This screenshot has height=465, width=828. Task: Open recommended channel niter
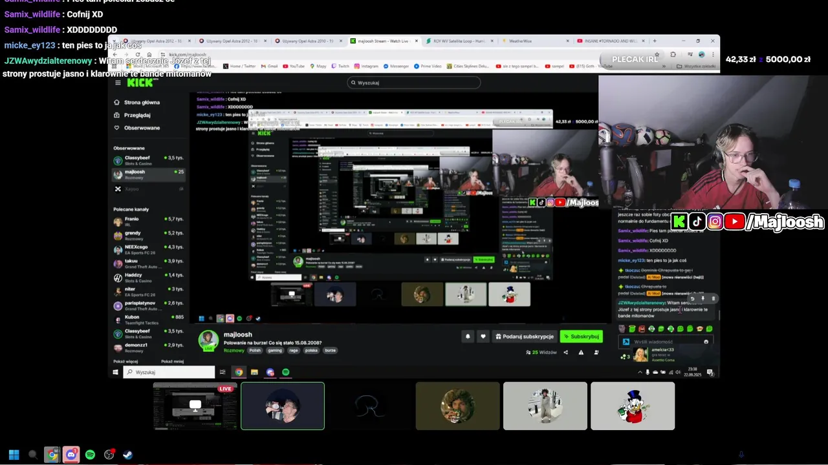pos(149,291)
